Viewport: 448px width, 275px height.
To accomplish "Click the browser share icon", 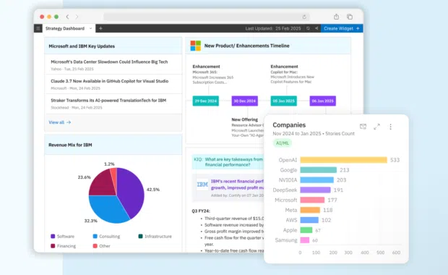I will [336, 17].
